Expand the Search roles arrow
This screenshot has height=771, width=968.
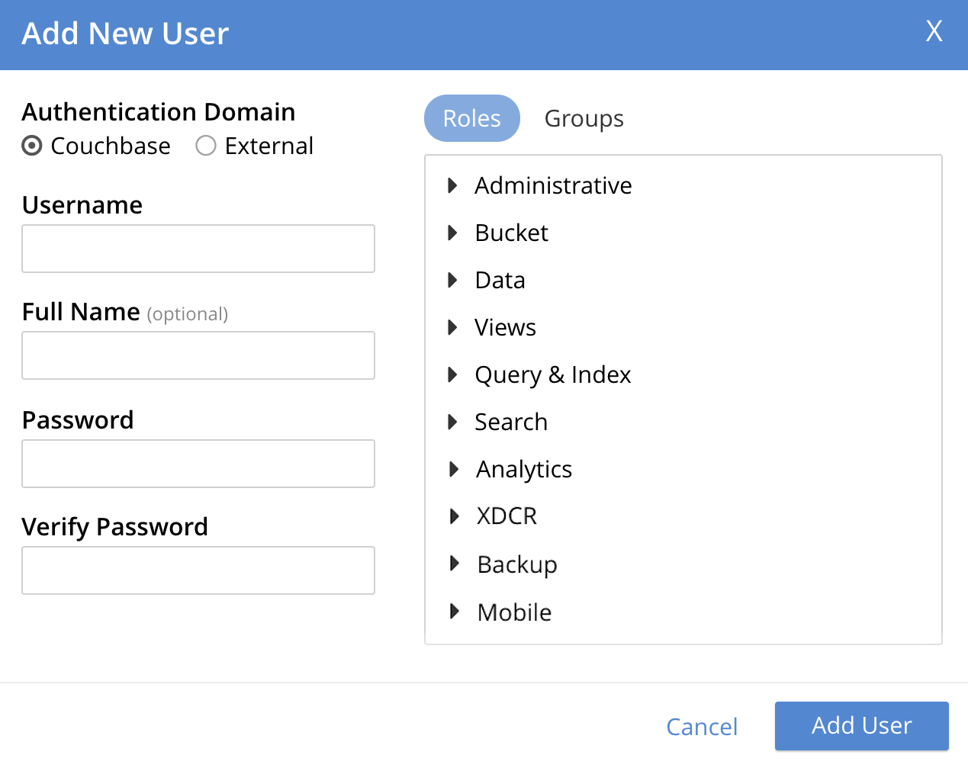point(452,422)
